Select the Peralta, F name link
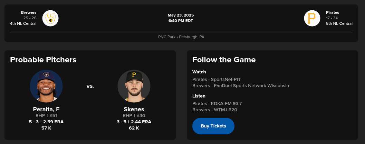The height and width of the screenshot is (144, 365). pyautogui.click(x=46, y=109)
